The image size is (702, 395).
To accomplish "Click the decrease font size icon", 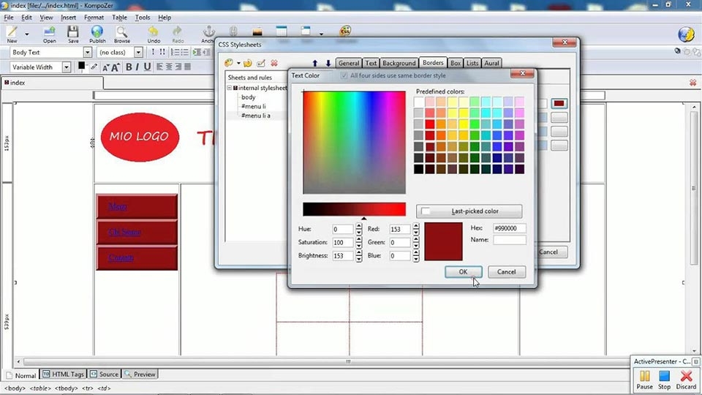I will pos(105,67).
